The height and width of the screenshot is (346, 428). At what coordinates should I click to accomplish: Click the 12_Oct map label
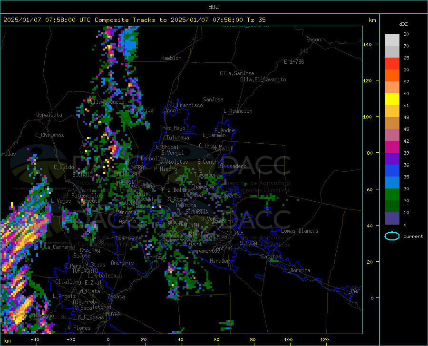(235, 233)
